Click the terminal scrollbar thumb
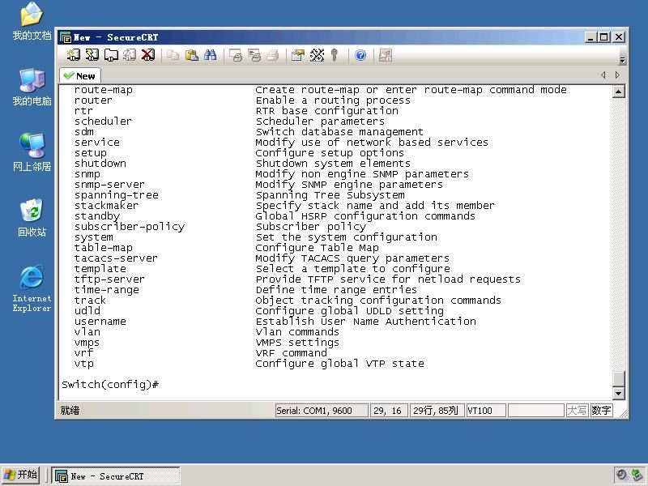This screenshot has height=486, width=648. (618, 379)
